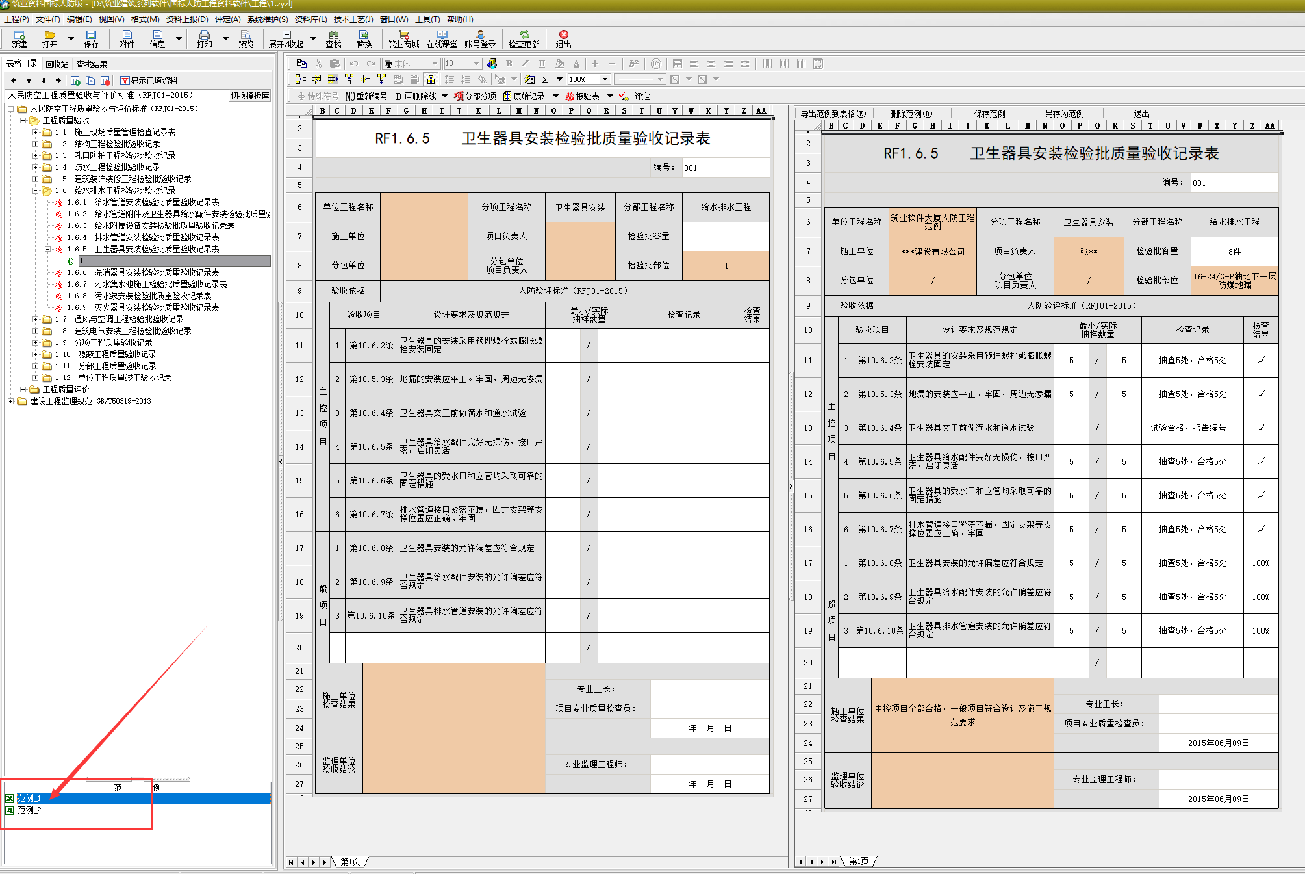
Task: Click the fullscreen icon in the formatting toolbar
Action: point(818,64)
